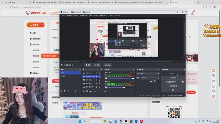221x124 pixels.
Task: Click 工作室模式 button
Action: tap(173, 86)
